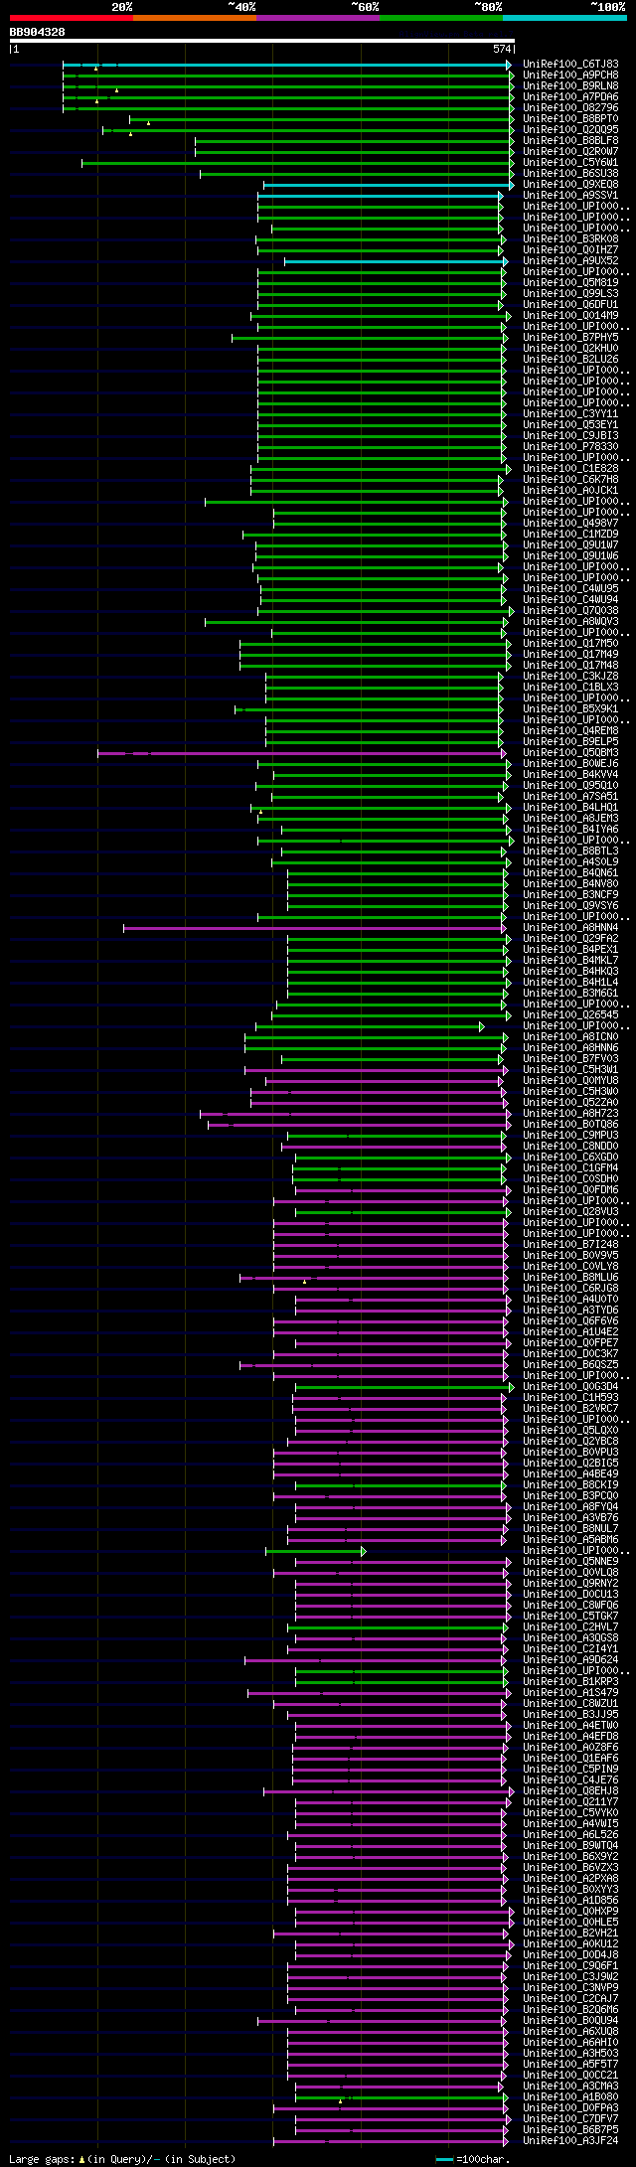Open hit UniRef100_C9JBI3
The width and height of the screenshot is (636, 2167).
(x=570, y=435)
